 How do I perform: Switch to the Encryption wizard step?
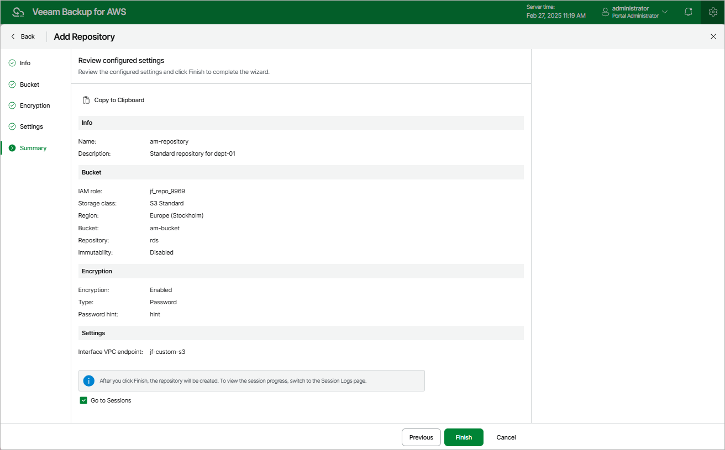coord(35,105)
